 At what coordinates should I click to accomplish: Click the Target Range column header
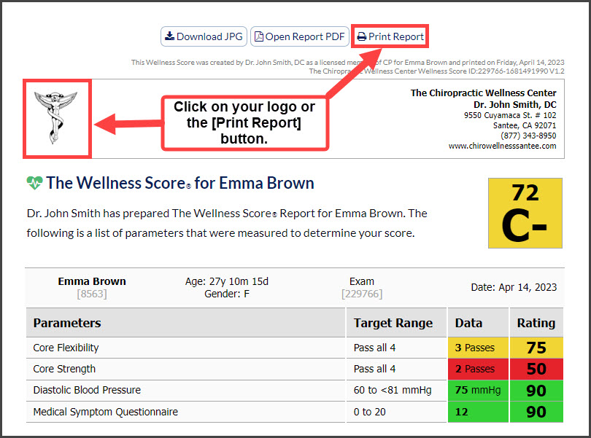[x=396, y=323]
